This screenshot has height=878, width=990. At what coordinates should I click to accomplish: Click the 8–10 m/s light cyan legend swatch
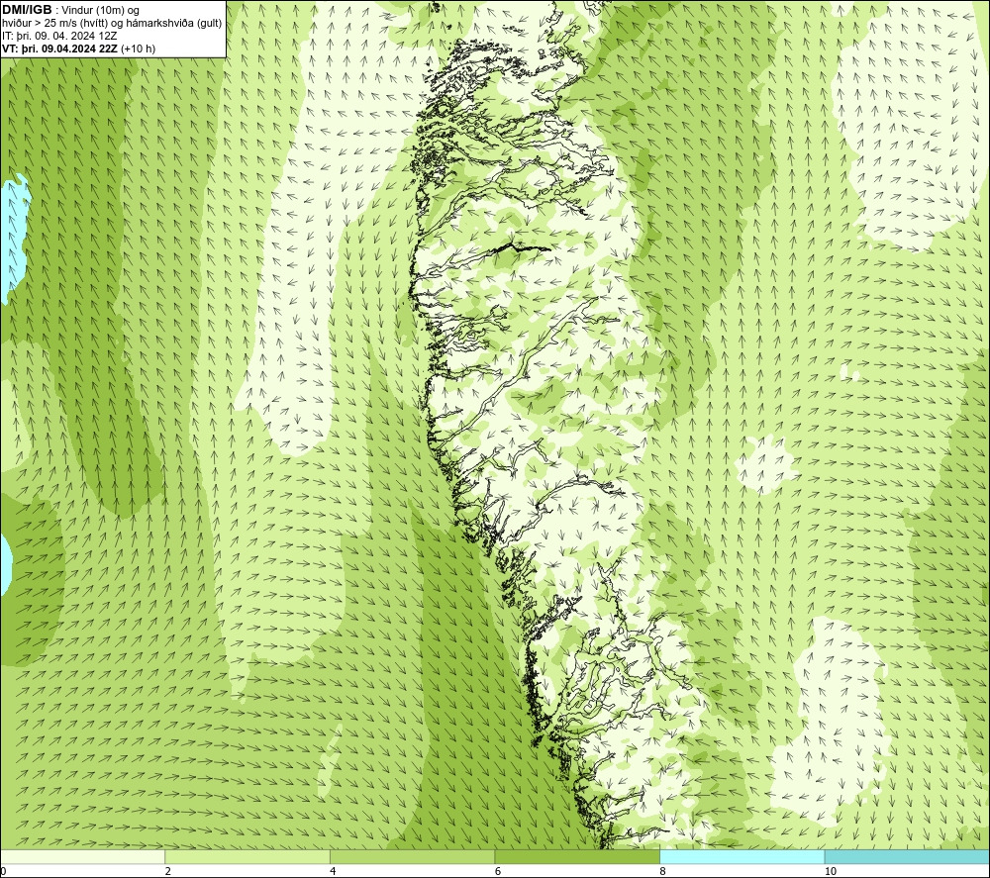point(742,856)
